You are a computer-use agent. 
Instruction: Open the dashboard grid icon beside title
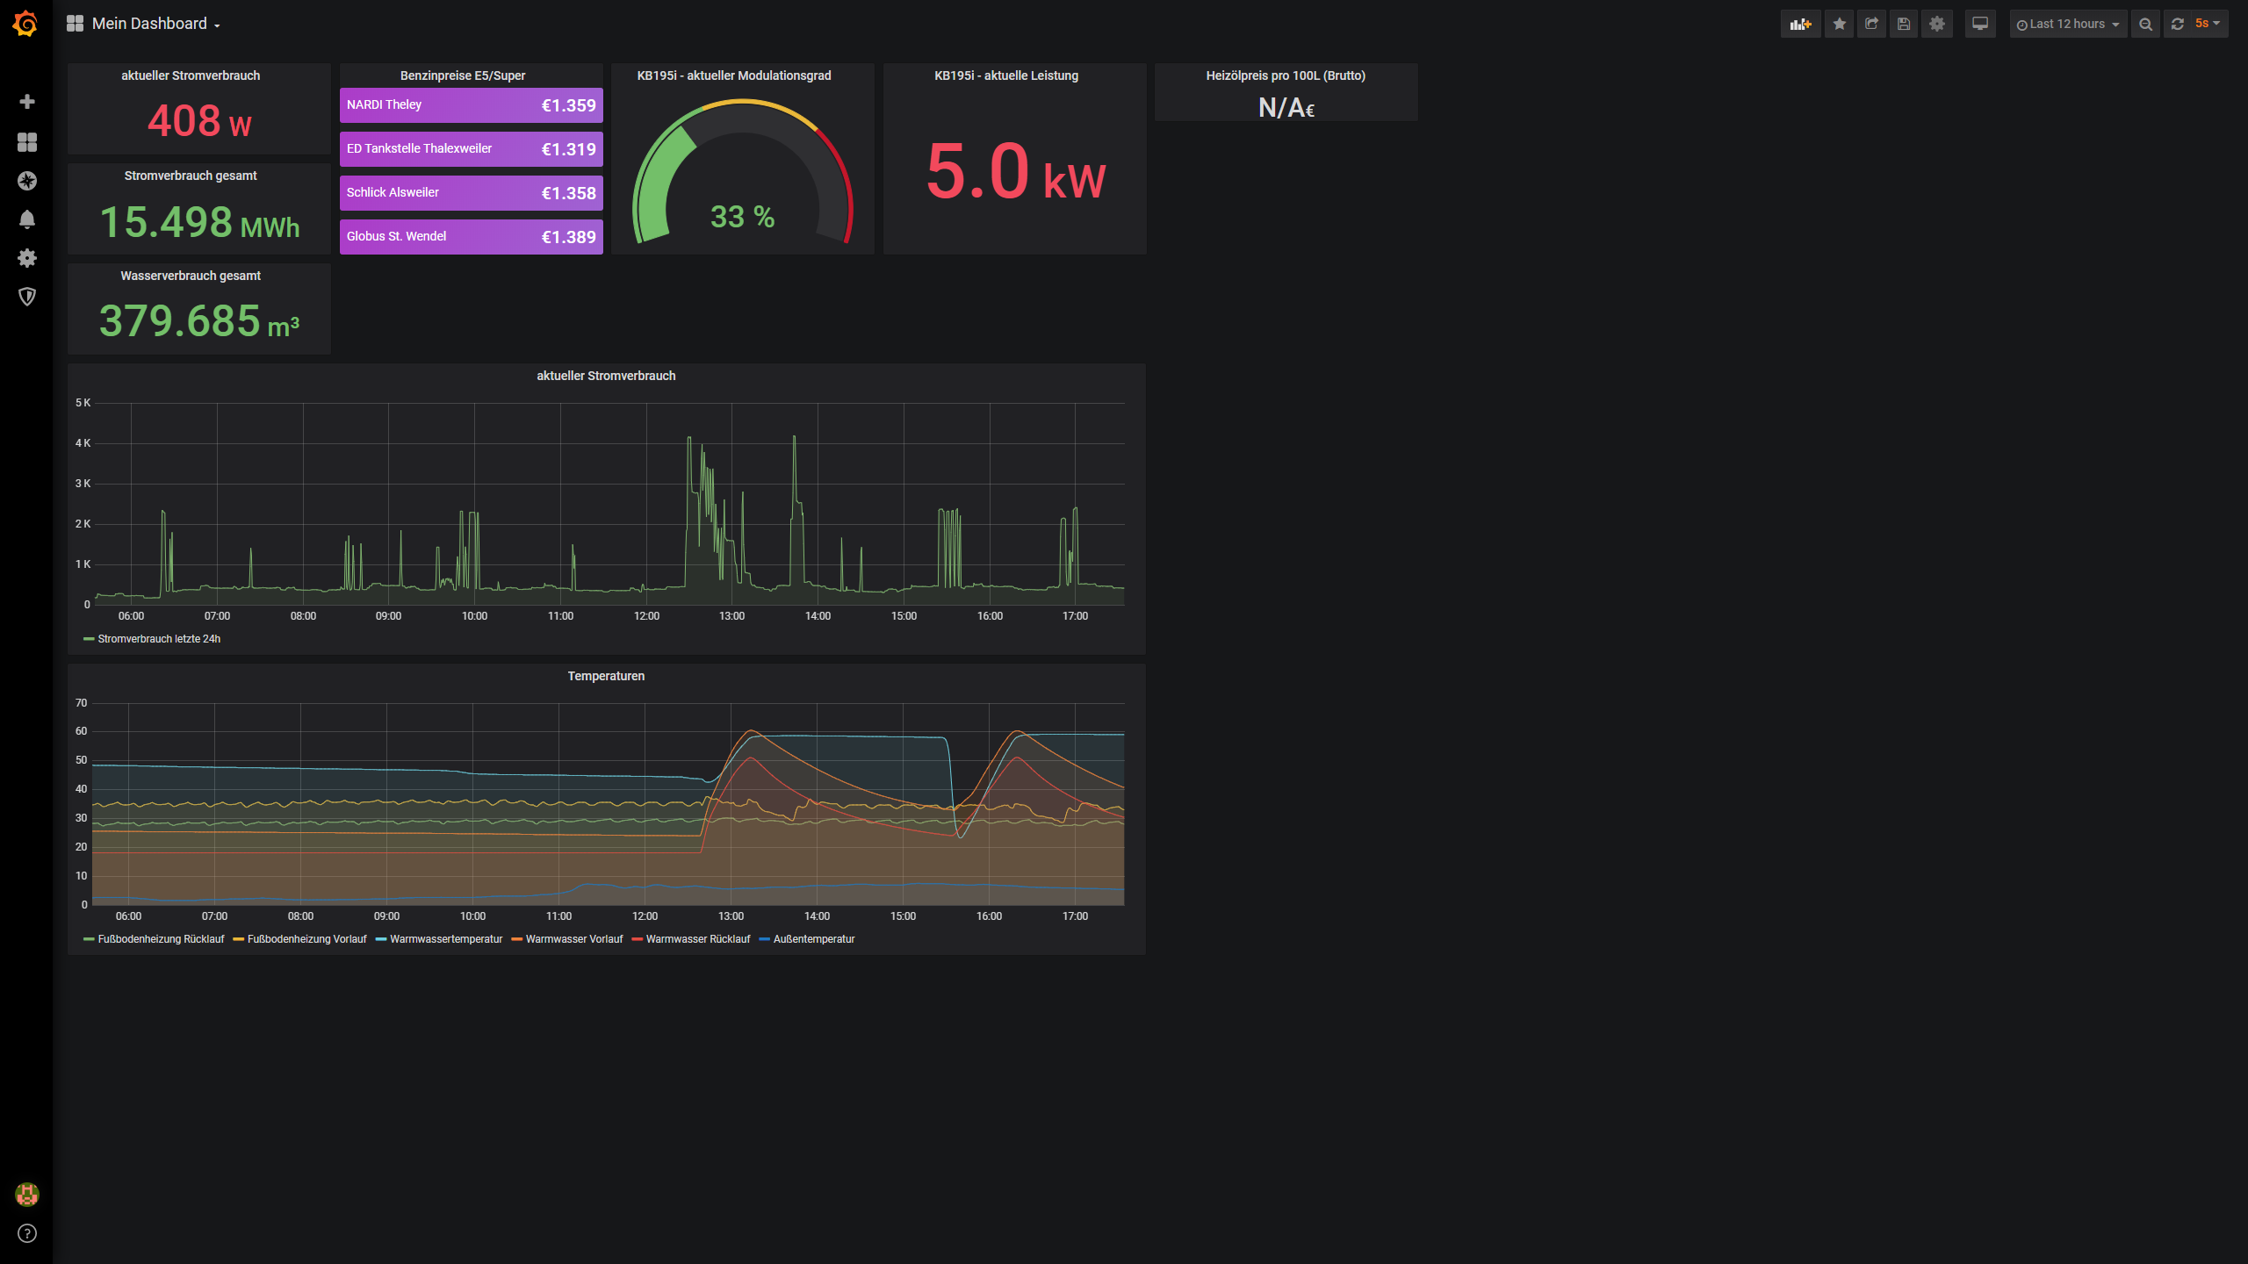click(76, 24)
